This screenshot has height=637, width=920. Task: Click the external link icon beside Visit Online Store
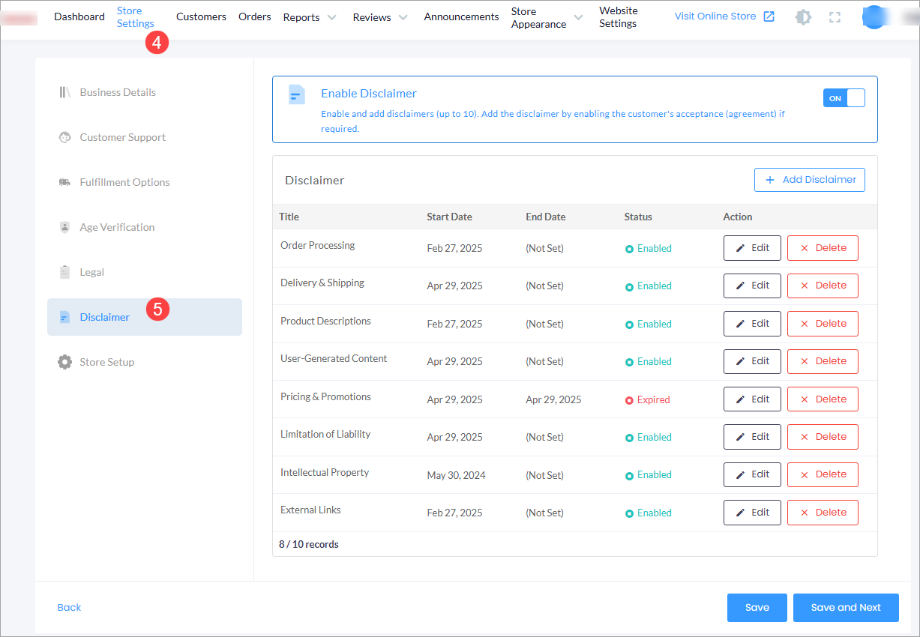(x=769, y=16)
